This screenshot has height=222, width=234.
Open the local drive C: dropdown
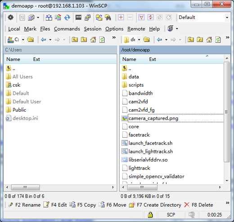(x=23, y=40)
